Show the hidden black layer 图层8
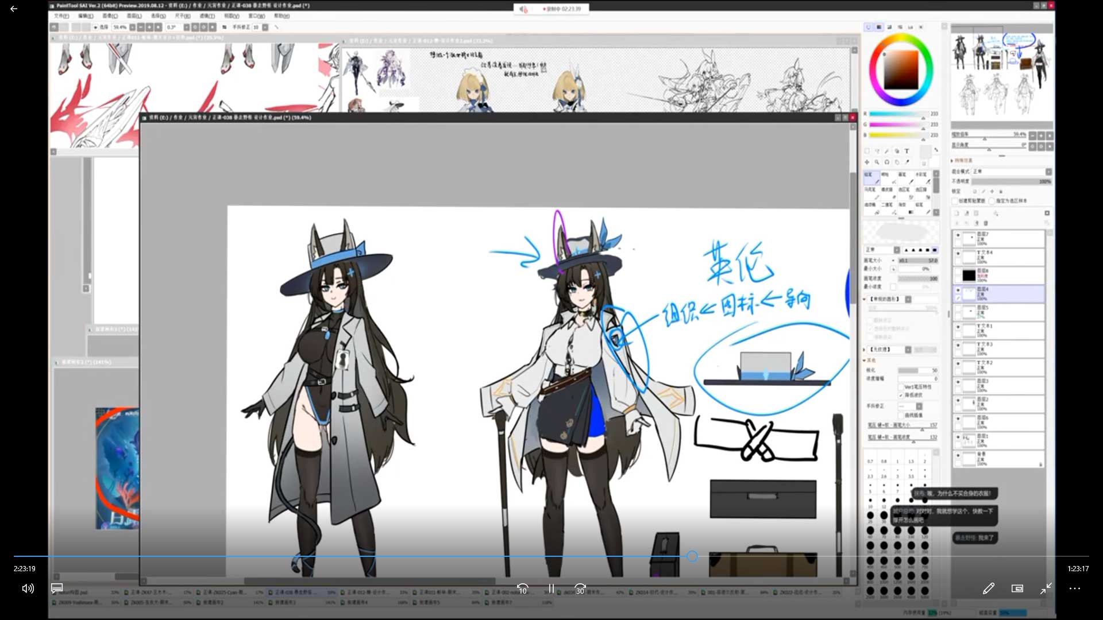1103x620 pixels. pyautogui.click(x=958, y=272)
